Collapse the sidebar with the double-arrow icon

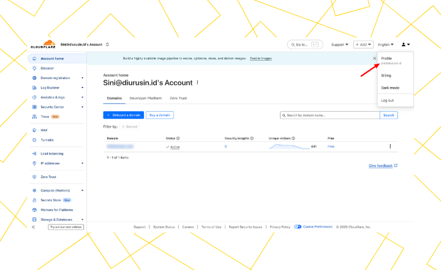point(34,227)
